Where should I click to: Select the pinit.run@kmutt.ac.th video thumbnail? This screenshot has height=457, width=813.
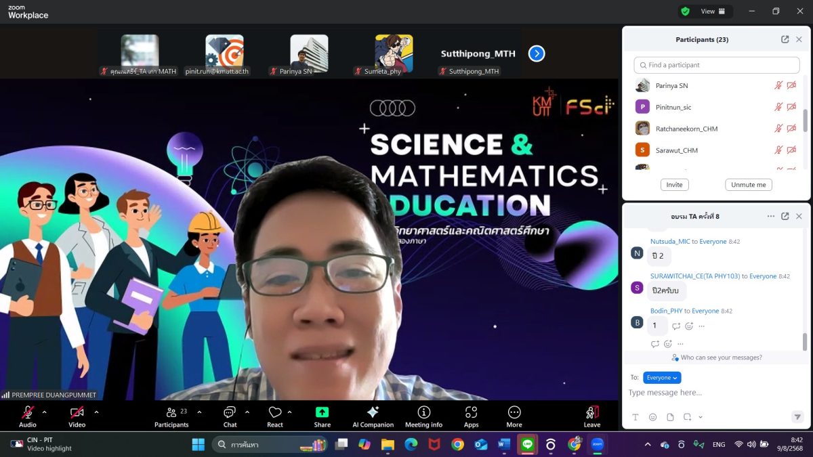(224, 55)
